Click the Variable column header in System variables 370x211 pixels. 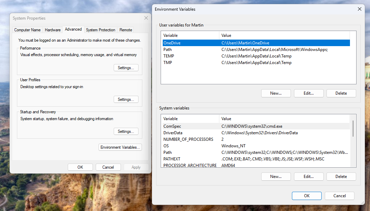click(191, 118)
